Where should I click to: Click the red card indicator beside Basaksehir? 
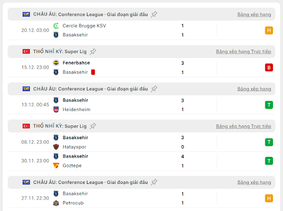(x=93, y=72)
